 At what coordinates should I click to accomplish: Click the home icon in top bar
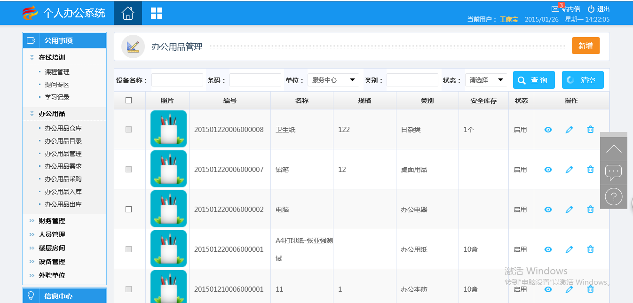[127, 13]
